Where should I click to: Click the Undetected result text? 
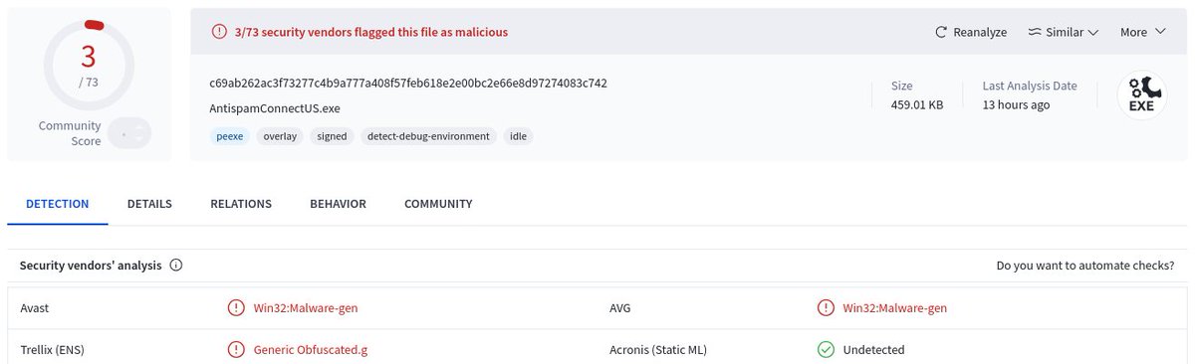point(874,349)
